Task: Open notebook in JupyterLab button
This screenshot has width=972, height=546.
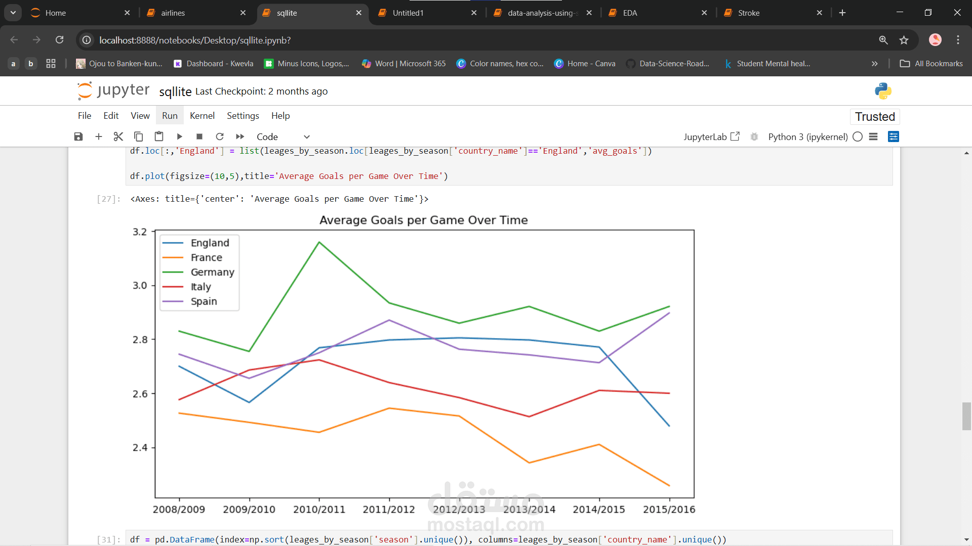Action: coord(711,136)
